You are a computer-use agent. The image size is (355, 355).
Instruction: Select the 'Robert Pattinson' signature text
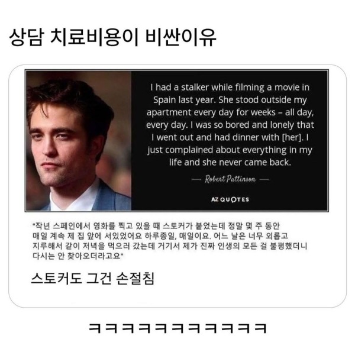click(230, 179)
